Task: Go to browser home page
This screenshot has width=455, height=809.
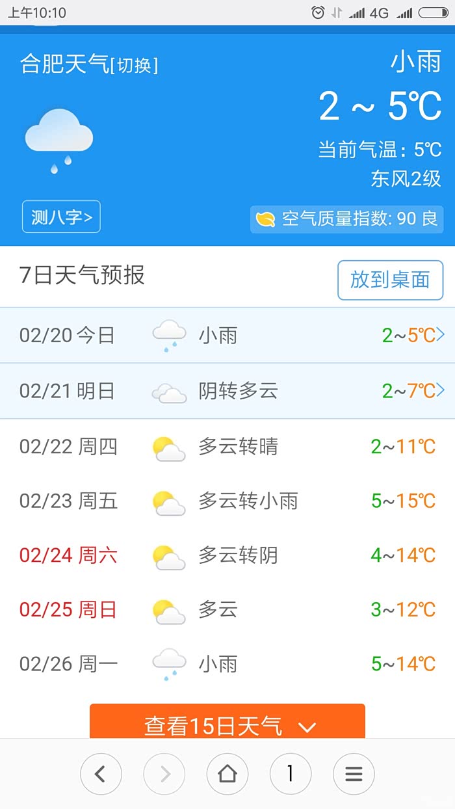Action: pyautogui.click(x=227, y=774)
